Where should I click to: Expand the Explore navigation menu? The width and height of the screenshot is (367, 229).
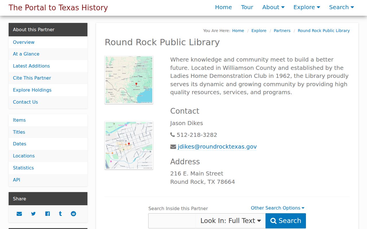pos(307,7)
